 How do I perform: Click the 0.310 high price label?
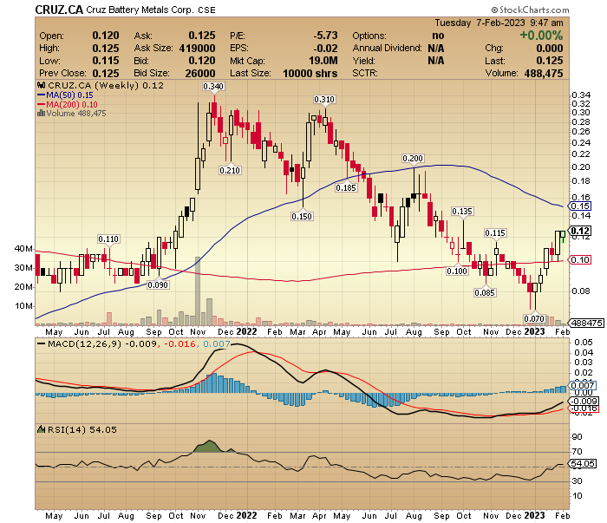click(x=324, y=100)
